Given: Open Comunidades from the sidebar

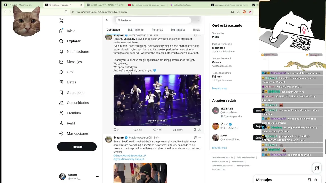Looking at the screenshot, I should point(74,103).
